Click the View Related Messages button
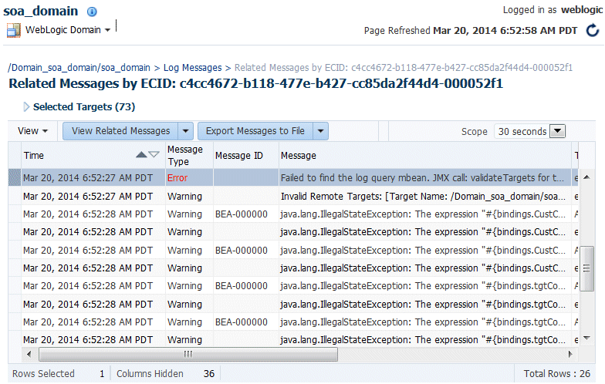Image resolution: width=605 pixels, height=384 pixels. (x=120, y=131)
